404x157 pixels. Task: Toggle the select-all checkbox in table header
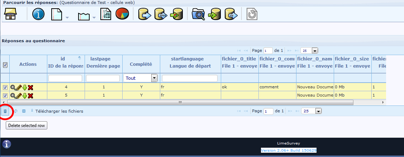pyautogui.click(x=5, y=65)
